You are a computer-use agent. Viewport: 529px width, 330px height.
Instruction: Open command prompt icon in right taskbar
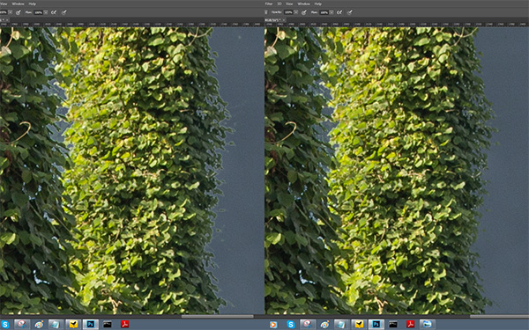click(x=393, y=324)
